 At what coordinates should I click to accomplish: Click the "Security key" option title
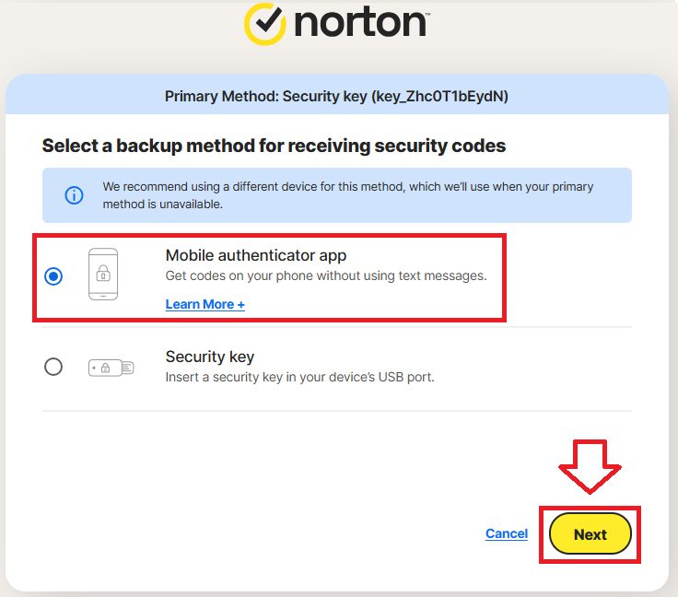coord(209,357)
